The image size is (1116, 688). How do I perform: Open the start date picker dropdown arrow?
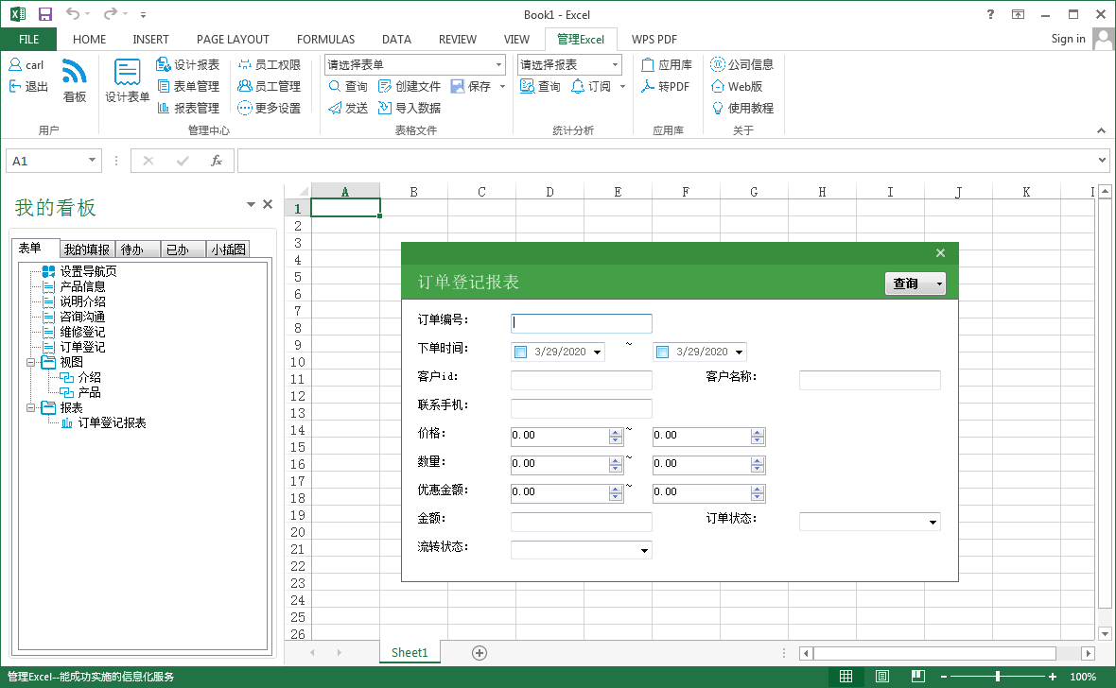point(597,352)
